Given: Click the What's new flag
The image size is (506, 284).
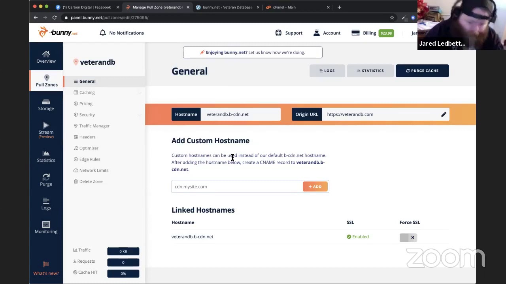Looking at the screenshot, I should pos(46,269).
